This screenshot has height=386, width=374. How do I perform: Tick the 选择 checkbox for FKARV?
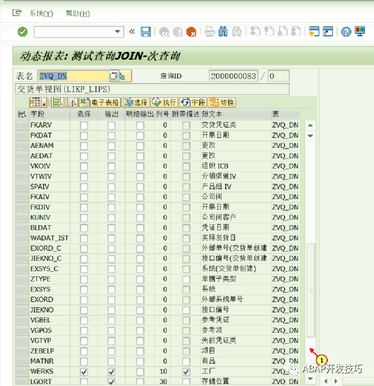pyautogui.click(x=84, y=126)
